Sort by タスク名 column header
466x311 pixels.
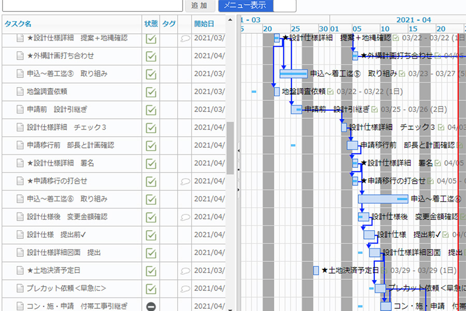18,24
